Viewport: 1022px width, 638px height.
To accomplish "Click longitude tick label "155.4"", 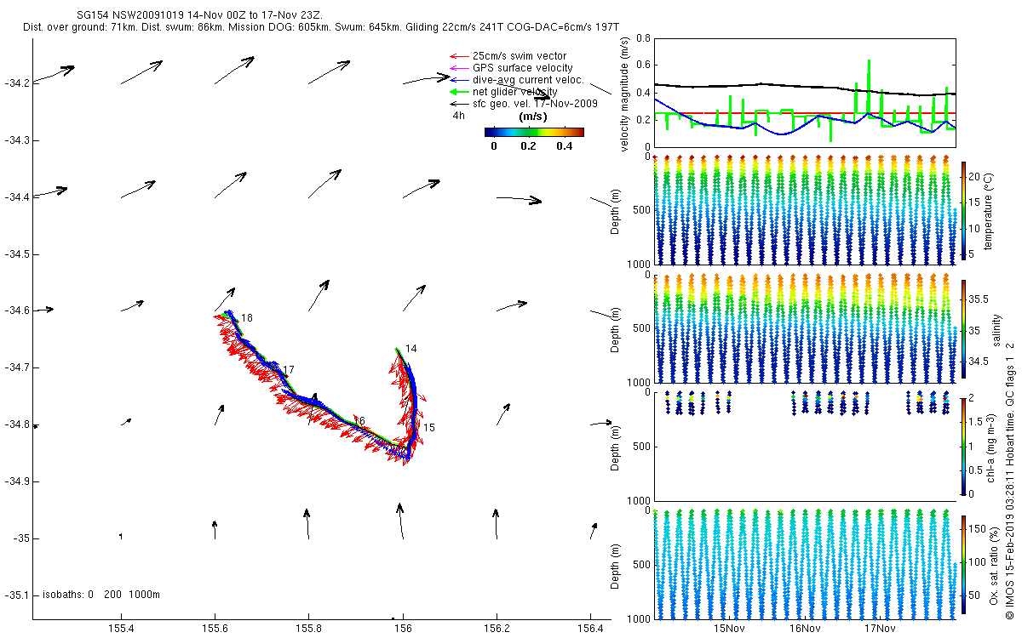I will tap(121, 628).
